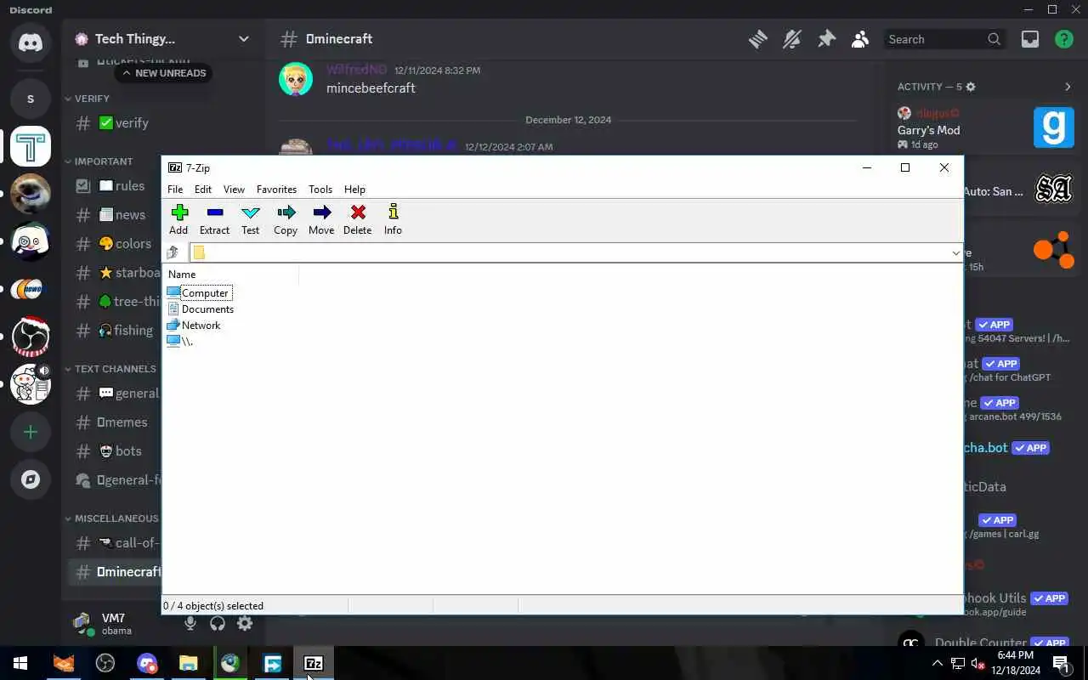Image resolution: width=1088 pixels, height=680 pixels.
Task: Click the Extract toolbar icon in 7-Zip
Action: coord(214,219)
